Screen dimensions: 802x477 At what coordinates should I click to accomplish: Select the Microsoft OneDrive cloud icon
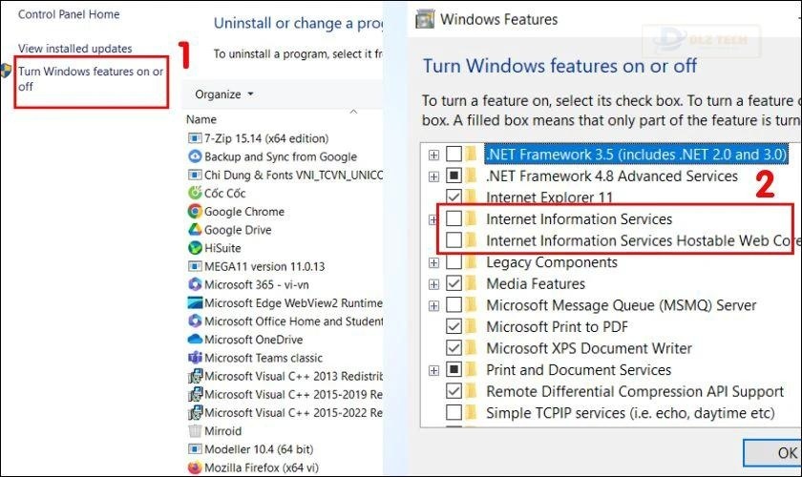coord(195,340)
